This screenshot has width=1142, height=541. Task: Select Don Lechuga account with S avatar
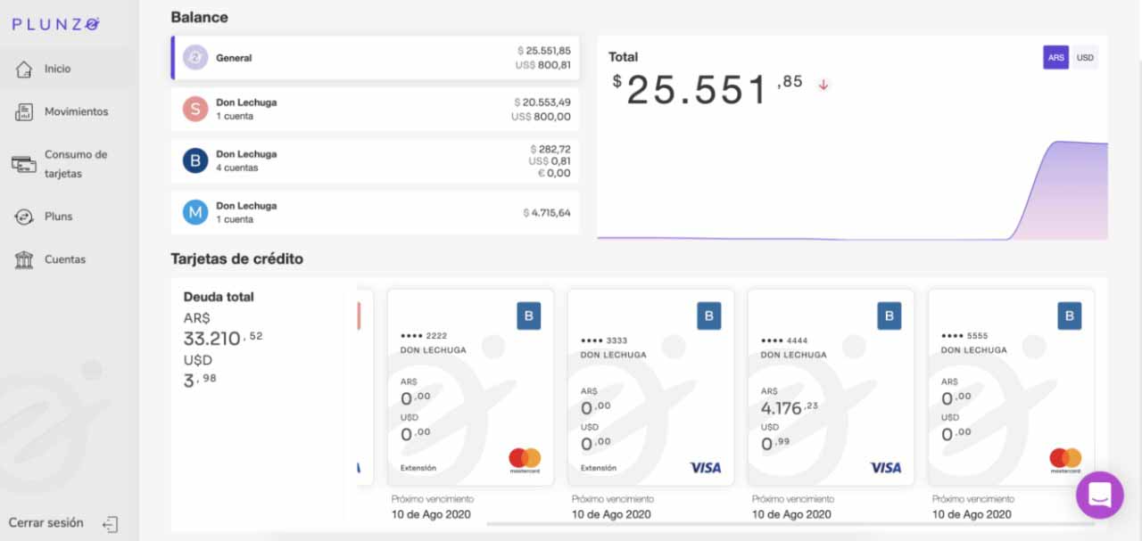(375, 110)
